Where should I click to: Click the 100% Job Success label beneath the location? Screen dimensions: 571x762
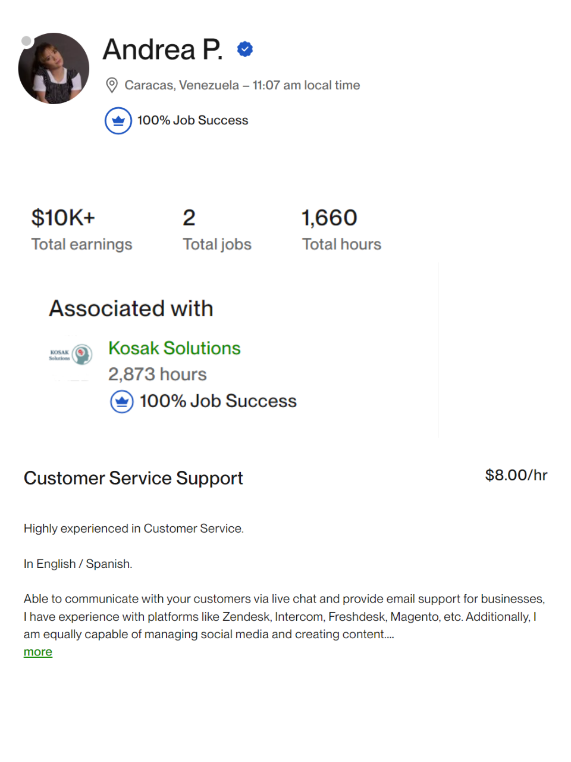pos(193,120)
